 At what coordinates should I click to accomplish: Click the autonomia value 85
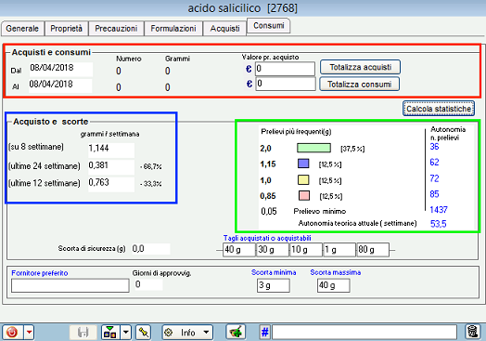pyautogui.click(x=435, y=194)
